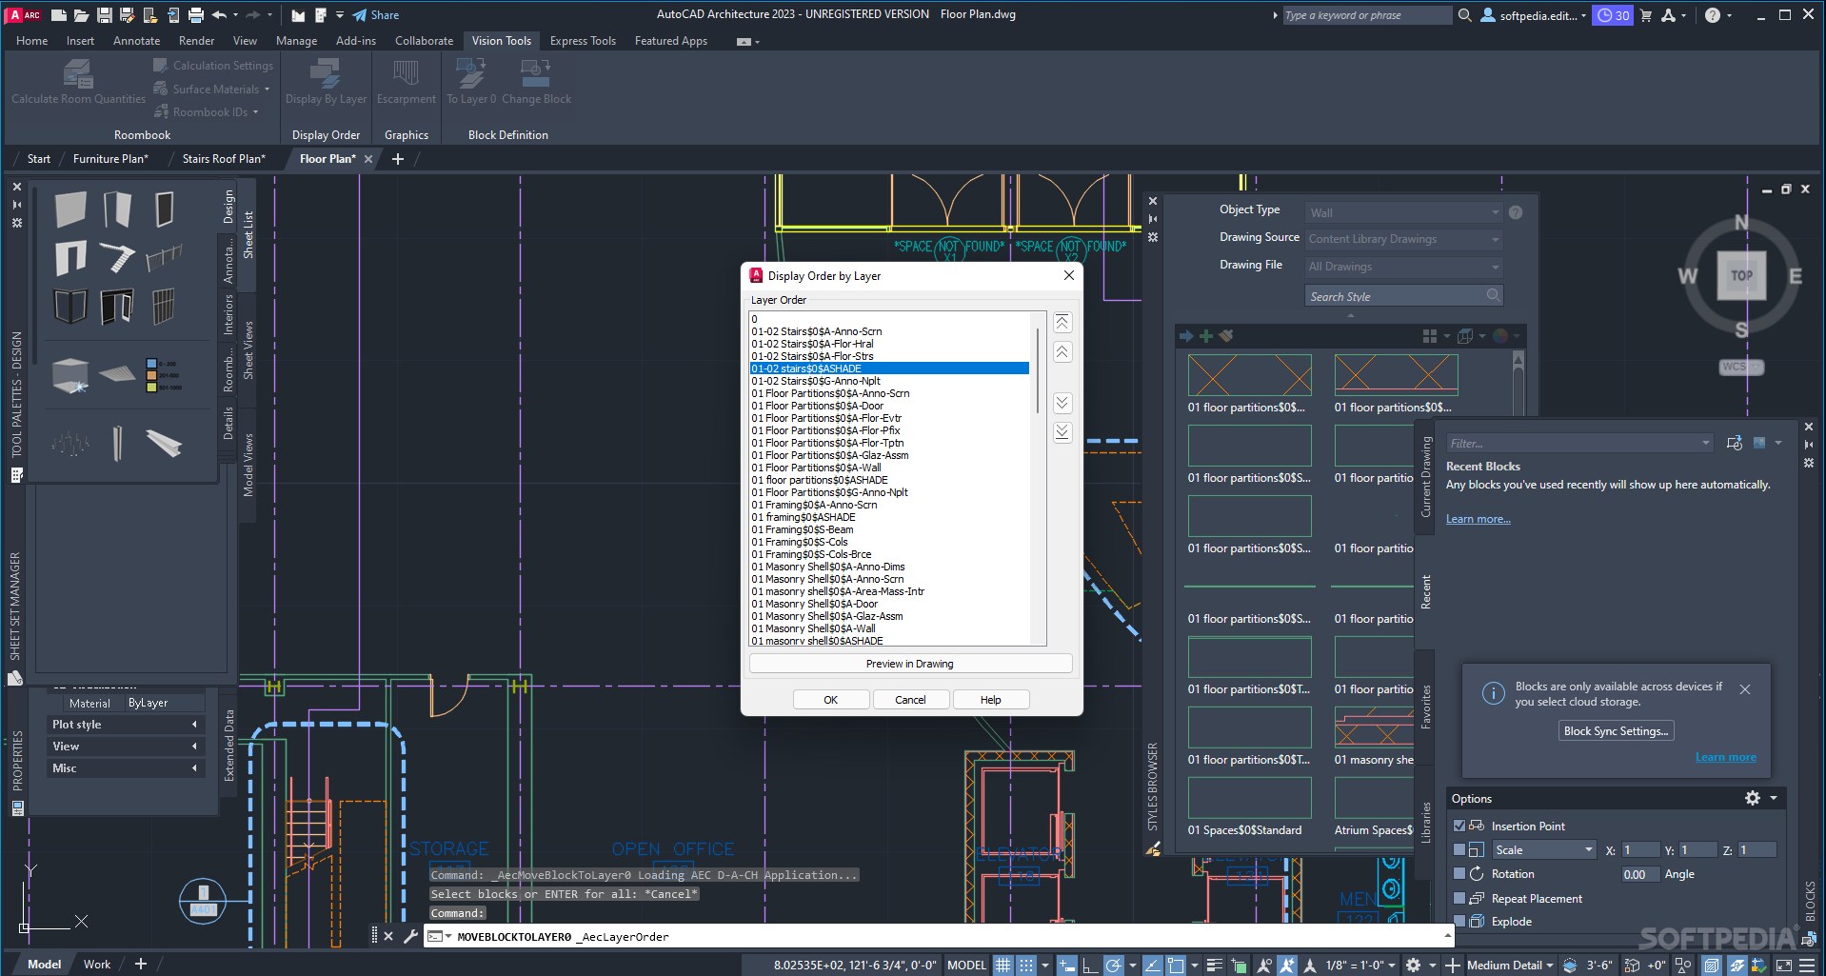Open the Collaborate ribbon tab
1826x976 pixels.
424,41
